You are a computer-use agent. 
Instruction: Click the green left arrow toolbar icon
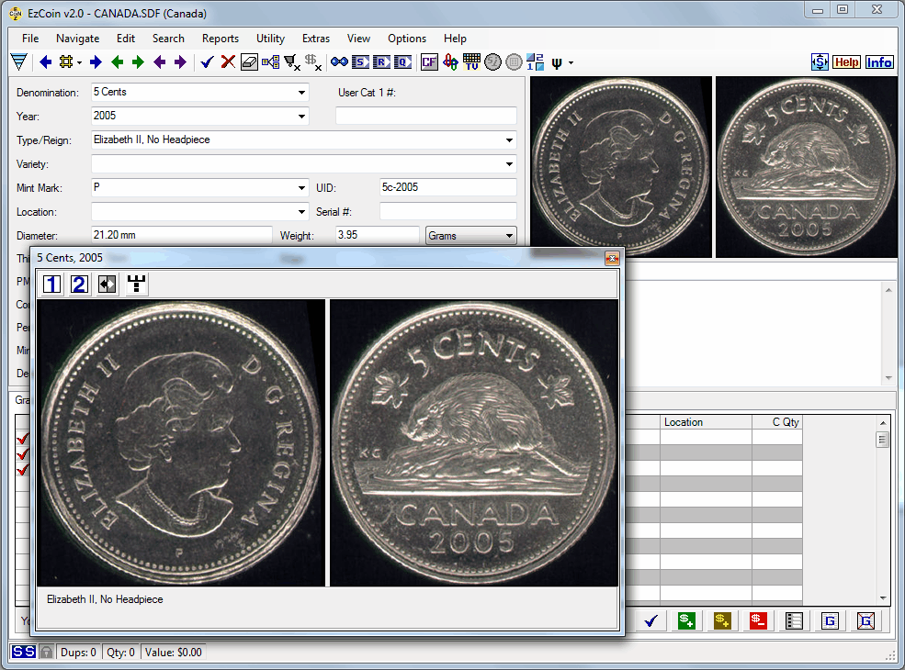[x=118, y=62]
